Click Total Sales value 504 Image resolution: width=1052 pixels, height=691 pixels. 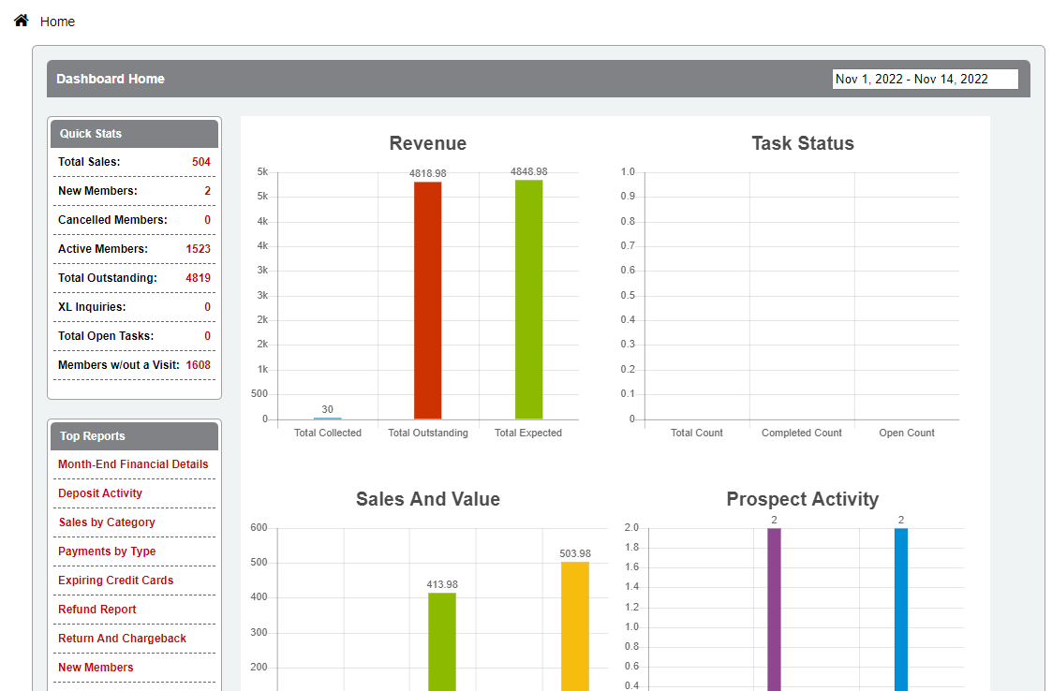tap(200, 162)
